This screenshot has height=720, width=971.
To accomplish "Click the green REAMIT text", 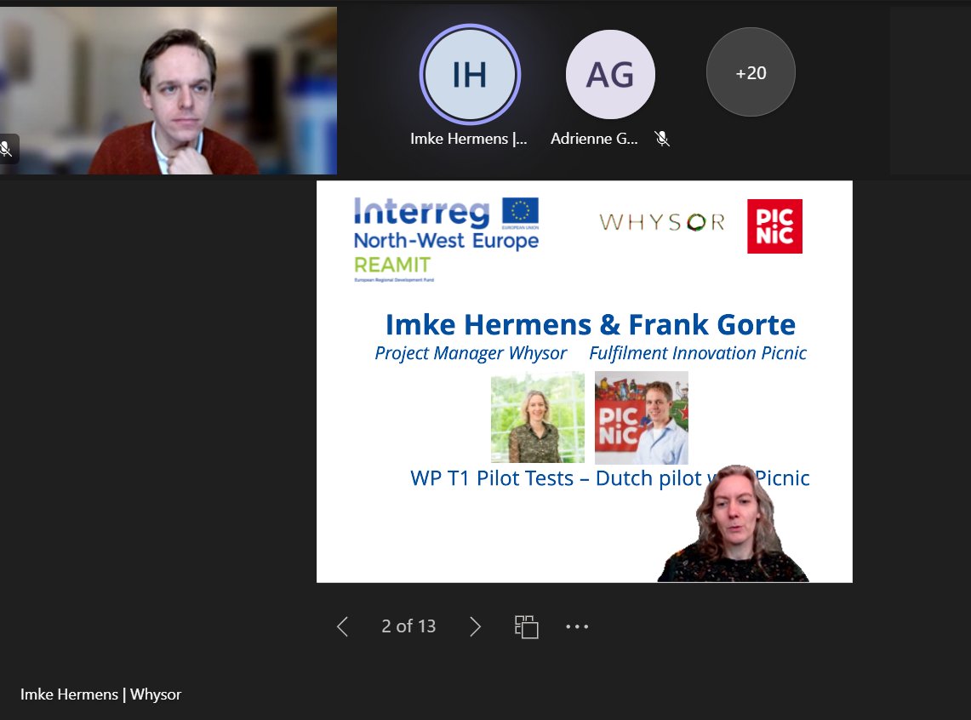I will point(392,265).
